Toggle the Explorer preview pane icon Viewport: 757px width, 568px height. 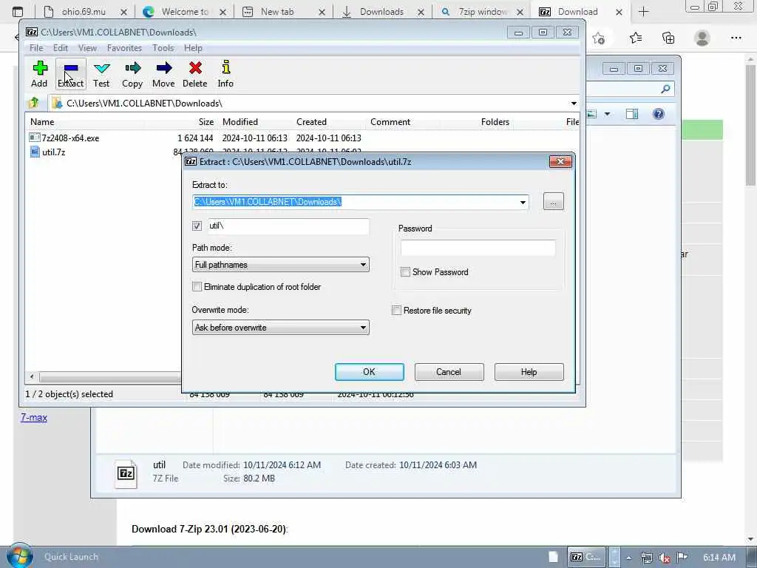(632, 114)
